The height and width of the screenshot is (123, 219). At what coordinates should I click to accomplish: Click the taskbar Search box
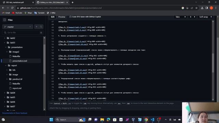pos(70,120)
